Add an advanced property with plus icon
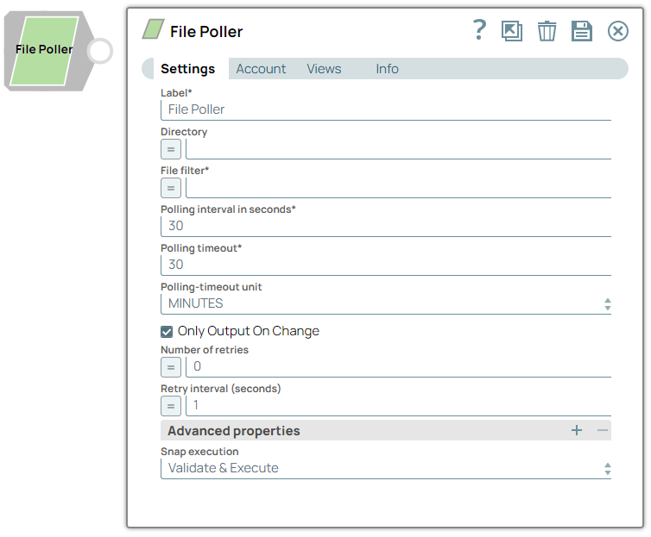 577,430
